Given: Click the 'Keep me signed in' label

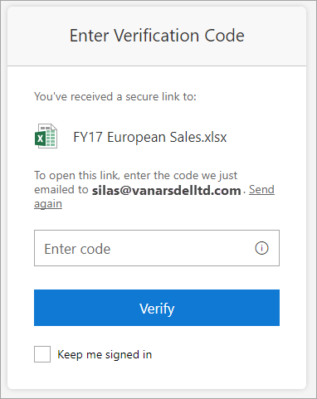Looking at the screenshot, I should point(105,354).
